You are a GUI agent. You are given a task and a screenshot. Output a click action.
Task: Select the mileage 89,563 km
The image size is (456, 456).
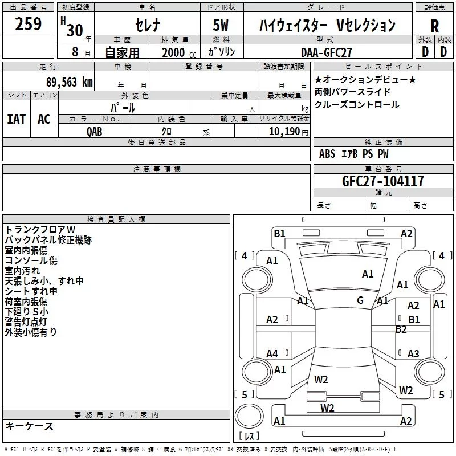pos(69,82)
